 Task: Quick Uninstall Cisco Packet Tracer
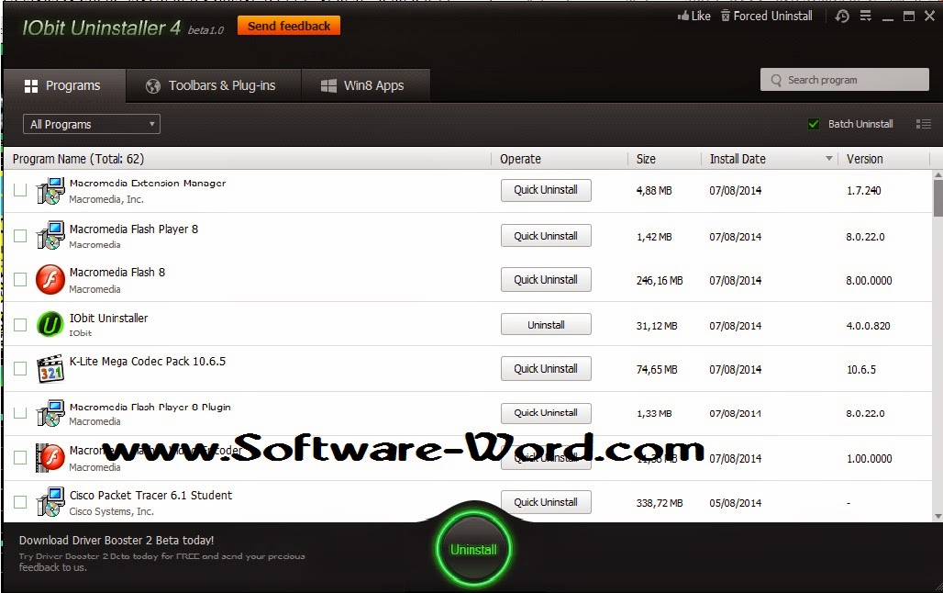click(546, 502)
